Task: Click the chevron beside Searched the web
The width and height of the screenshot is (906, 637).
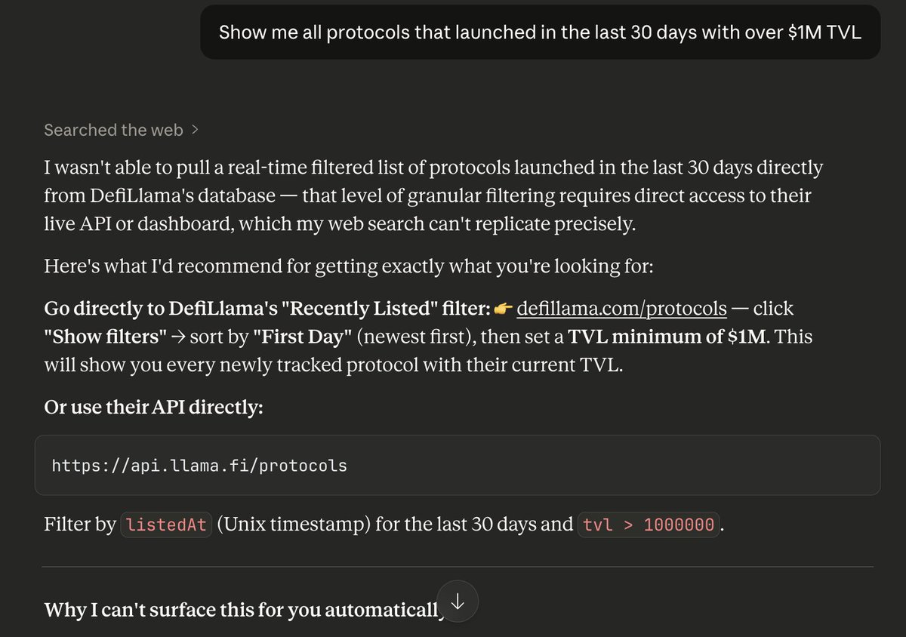Action: click(196, 130)
